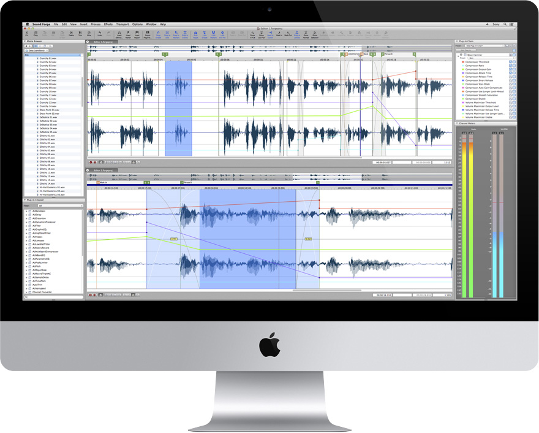
Task: Click the Cut tool in the toolbar
Action: click(27, 34)
